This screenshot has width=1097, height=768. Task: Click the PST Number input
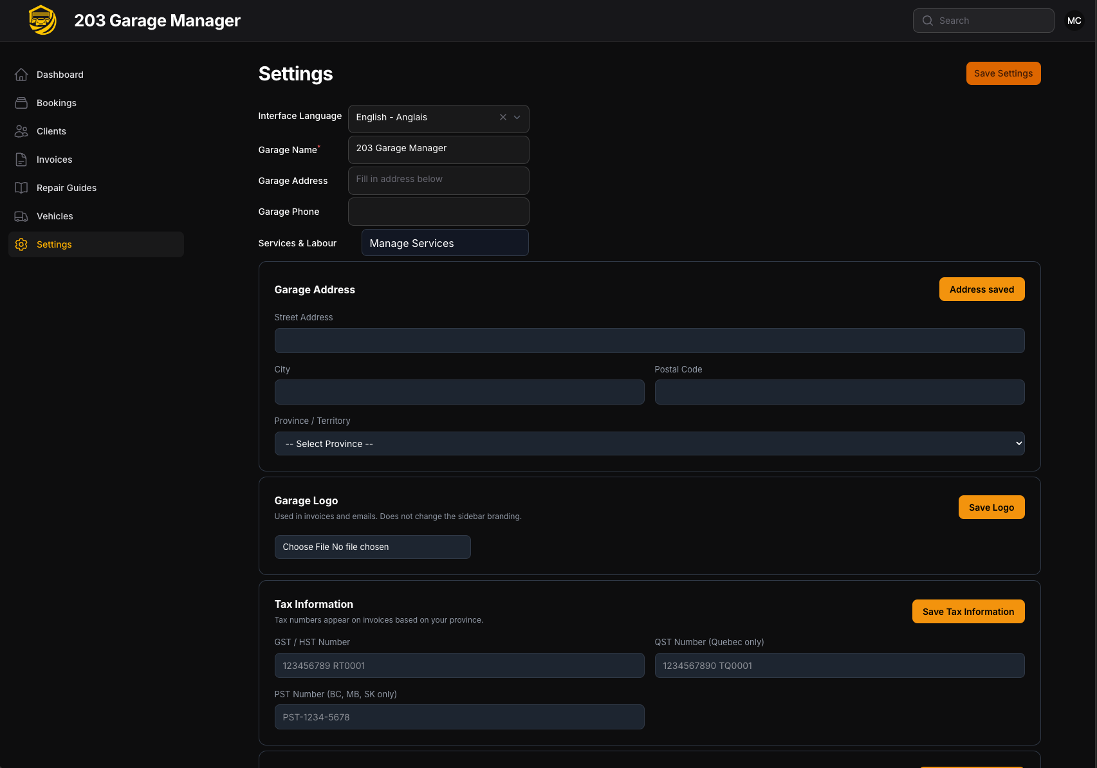pos(459,717)
